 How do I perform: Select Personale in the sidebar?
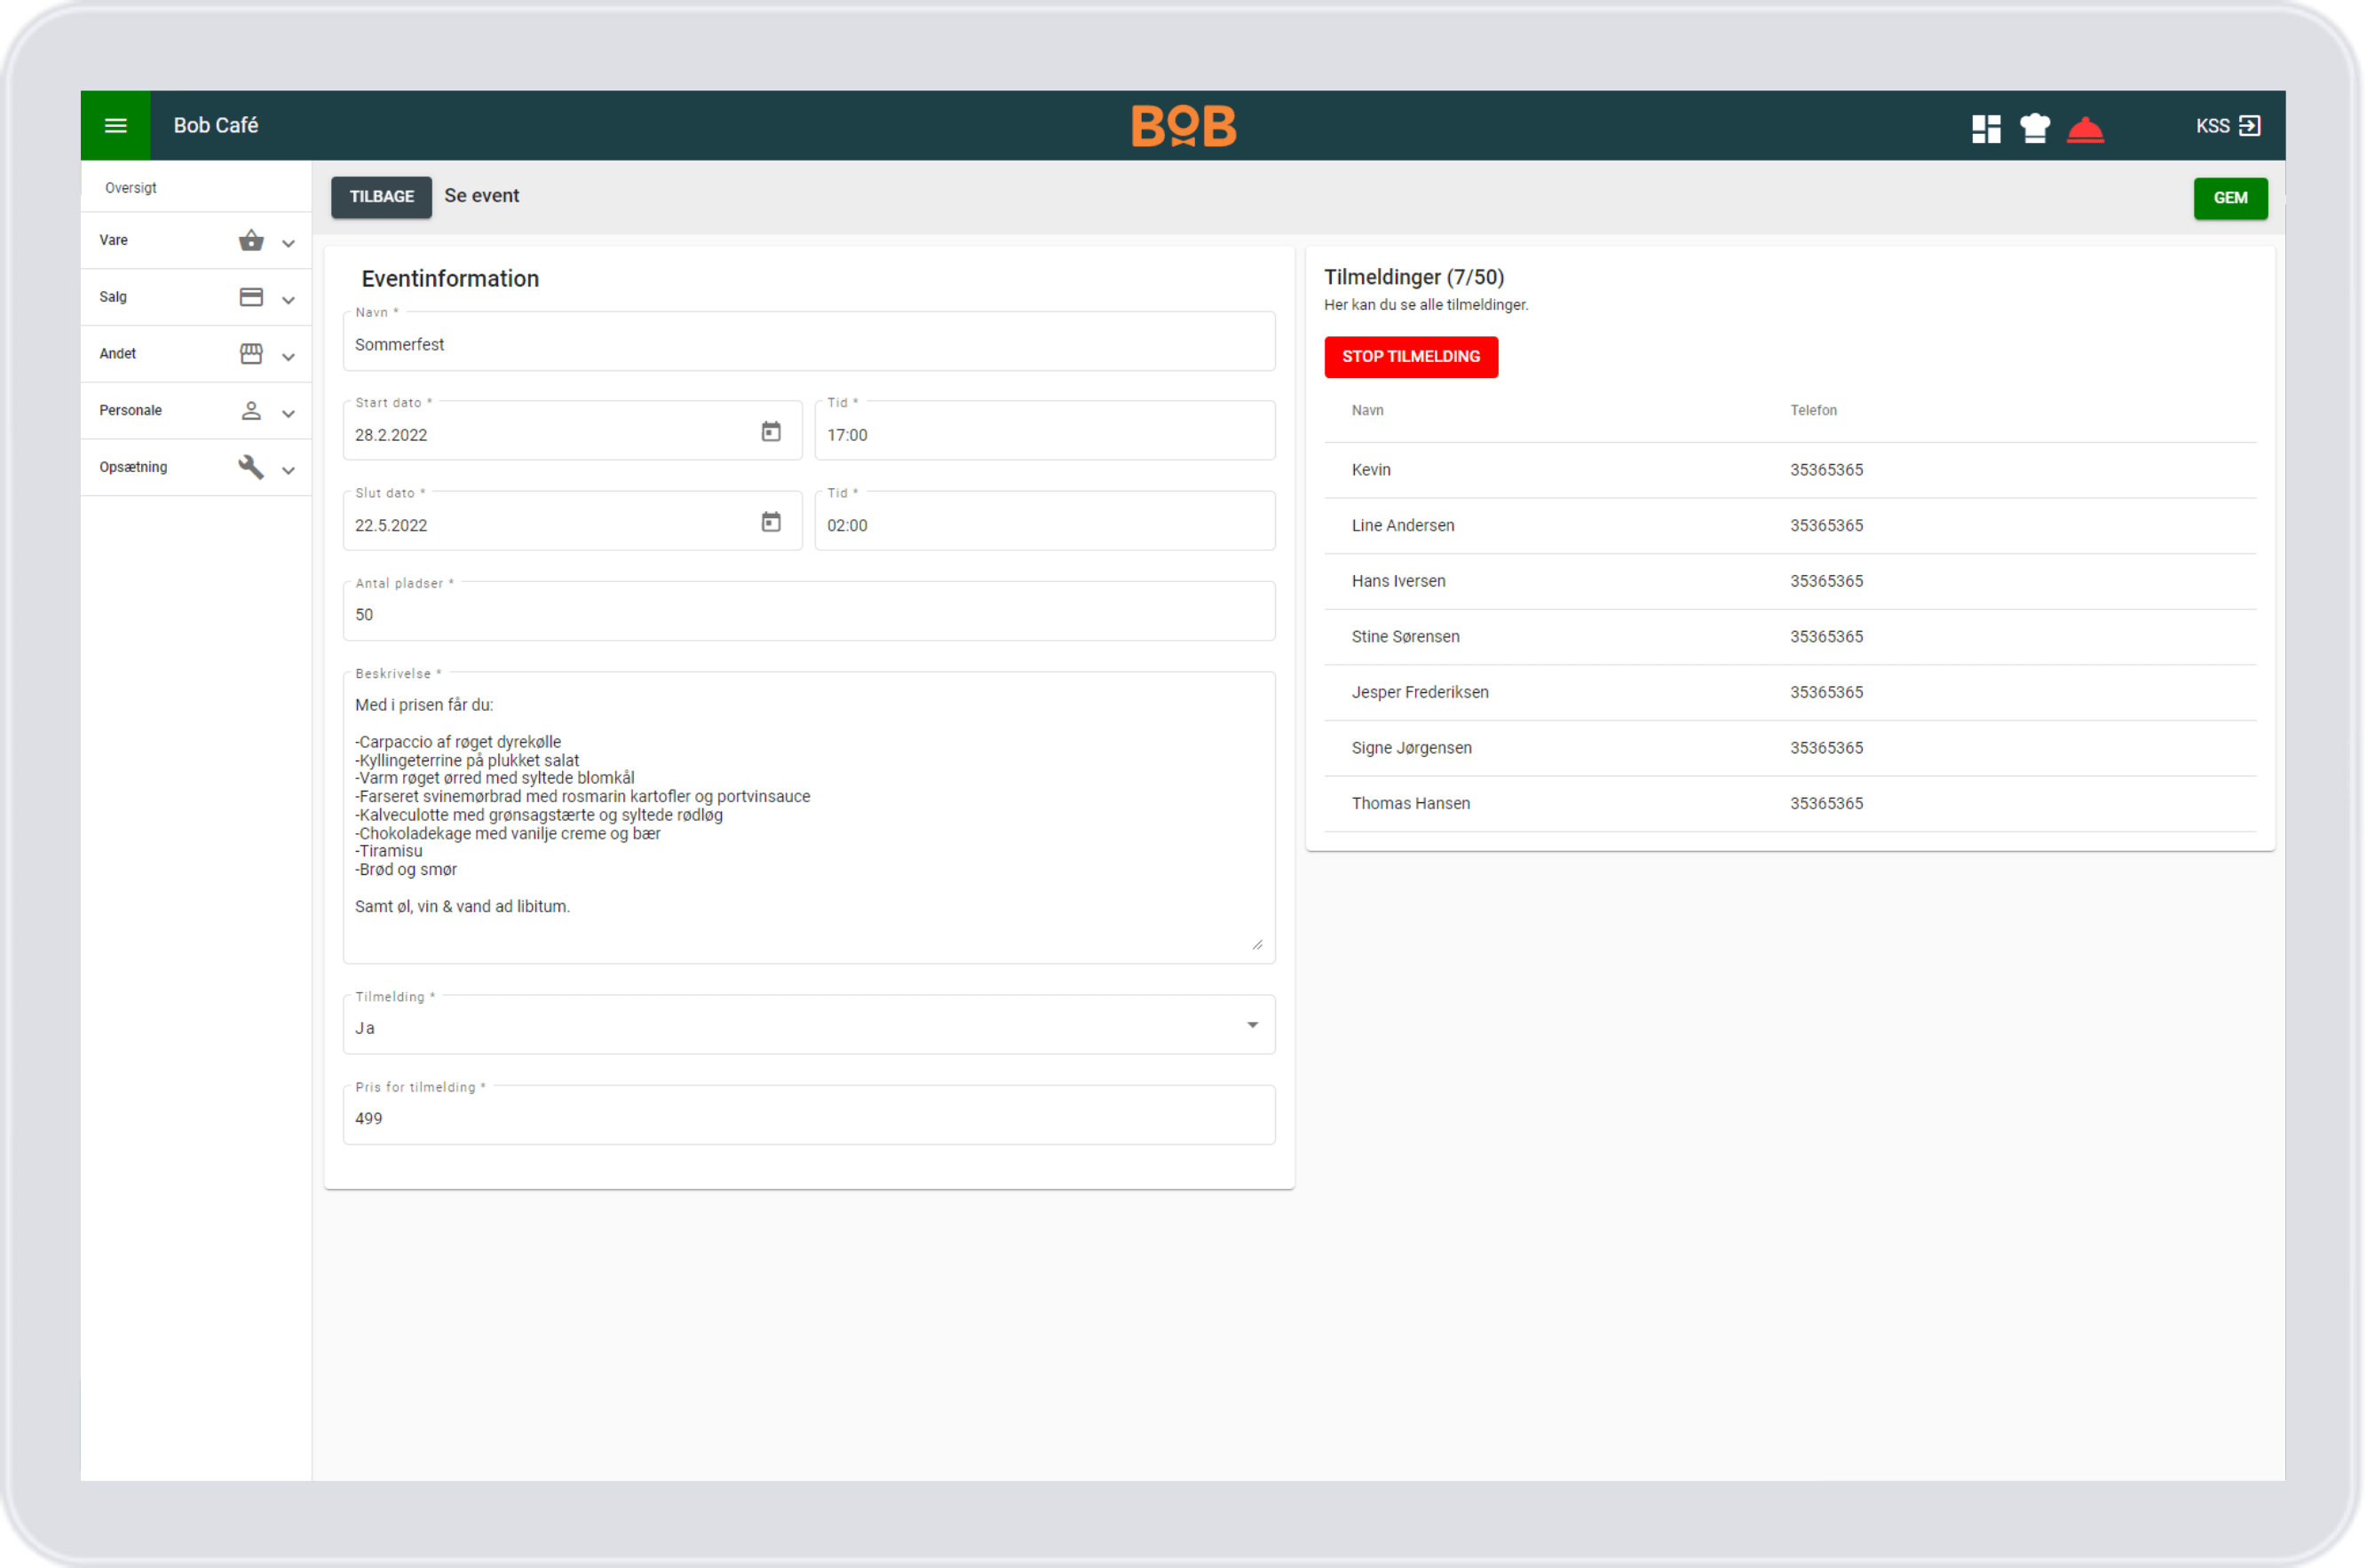pyautogui.click(x=196, y=411)
